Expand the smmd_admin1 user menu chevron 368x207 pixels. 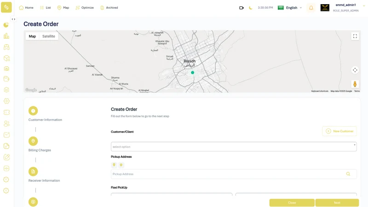coord(364,6)
